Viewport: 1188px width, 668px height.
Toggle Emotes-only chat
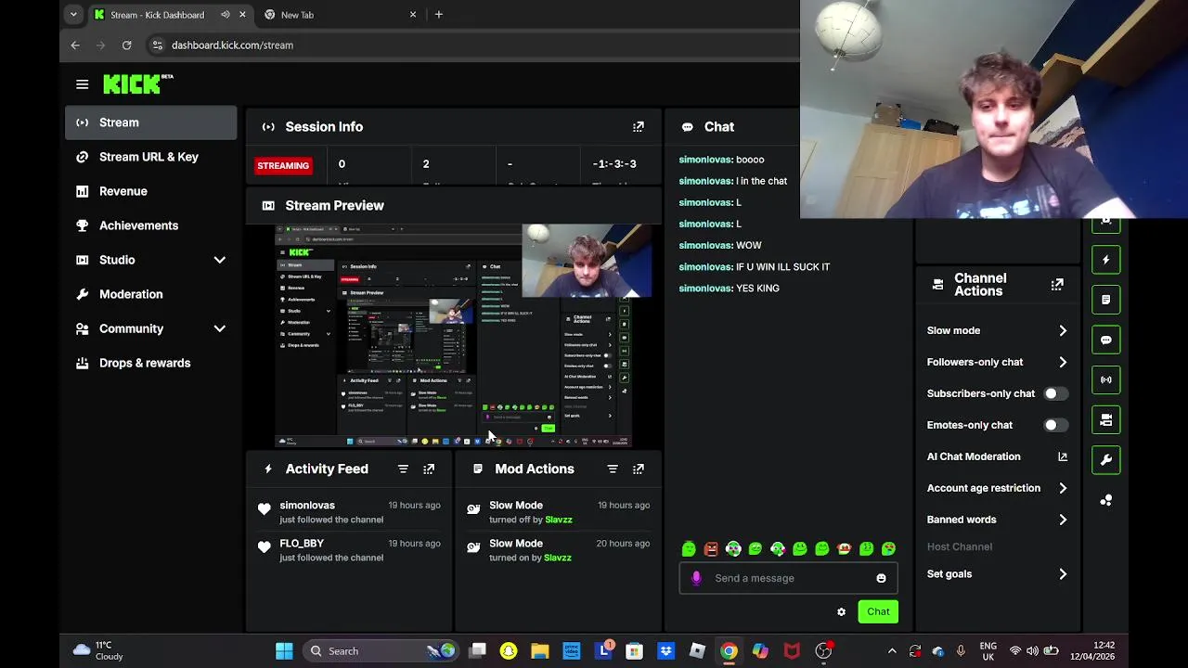point(1056,425)
